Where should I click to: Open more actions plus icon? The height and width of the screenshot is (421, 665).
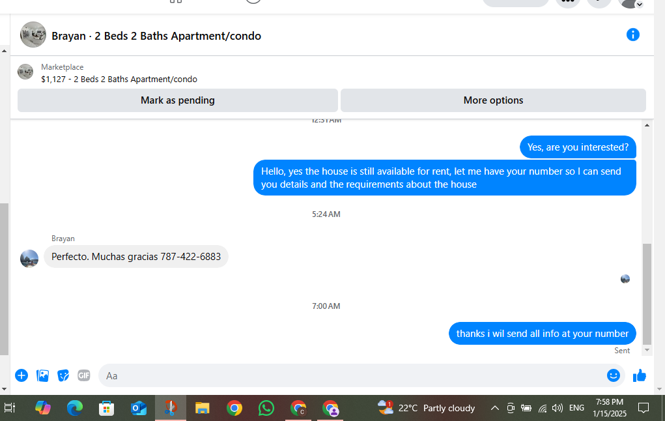21,375
